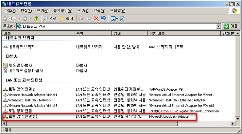Click the horizontal scrollbar thumb
Image resolution: width=242 pixels, height=134 pixels.
[x=92, y=124]
